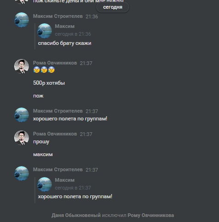Open the forwarded Максим avatar dated 21:36

pyautogui.click(x=45, y=31)
